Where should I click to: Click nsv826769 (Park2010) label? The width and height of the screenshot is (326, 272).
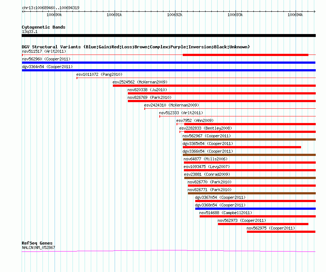(x=149, y=97)
